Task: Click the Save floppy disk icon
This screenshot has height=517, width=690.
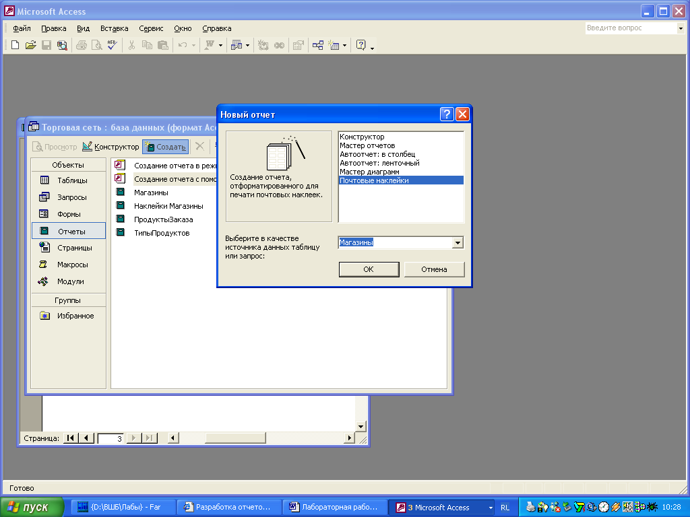Action: click(46, 45)
